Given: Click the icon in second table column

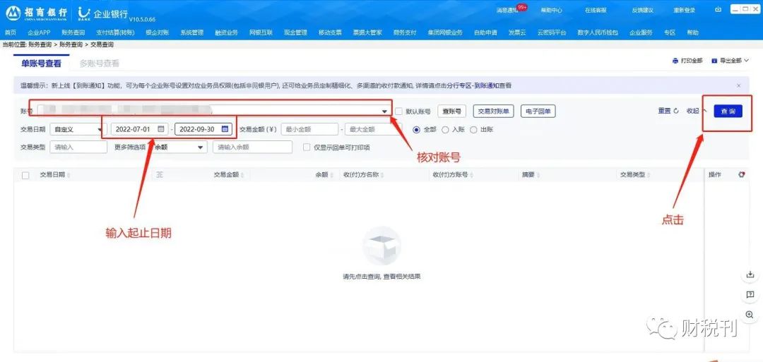Looking at the screenshot, I should point(159,174).
